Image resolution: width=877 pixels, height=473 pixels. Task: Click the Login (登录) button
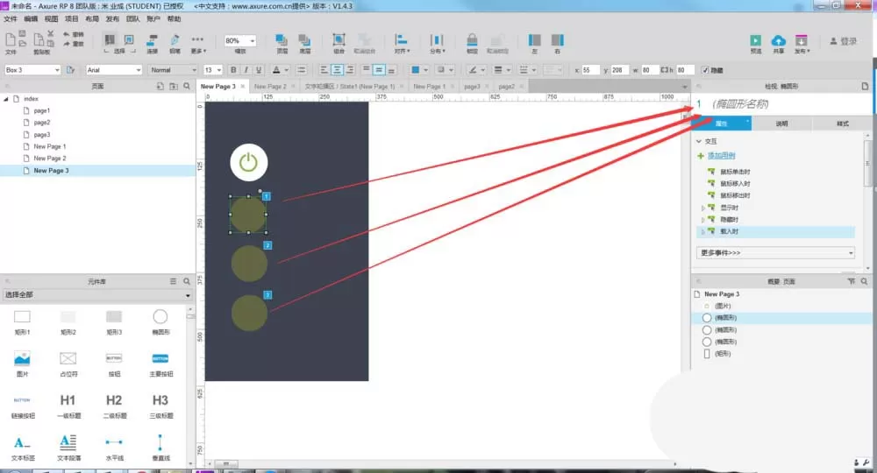click(844, 41)
